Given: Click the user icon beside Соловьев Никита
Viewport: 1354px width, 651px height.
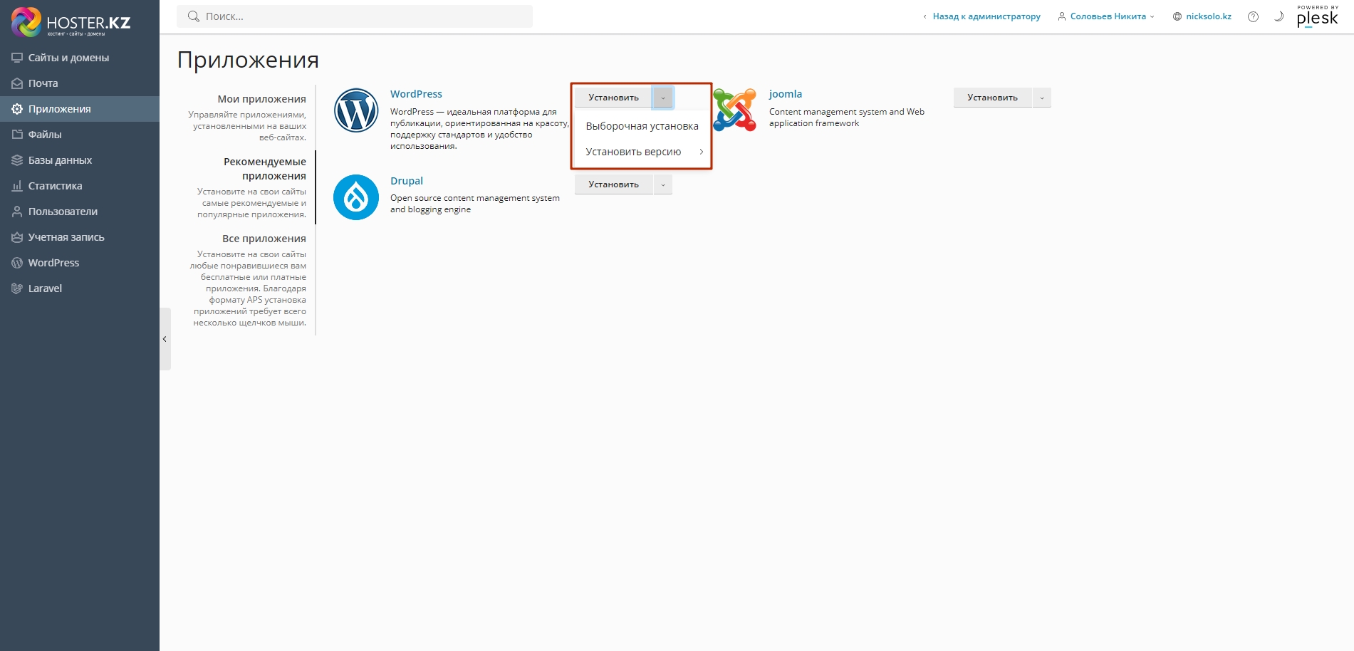Looking at the screenshot, I should pyautogui.click(x=1061, y=16).
